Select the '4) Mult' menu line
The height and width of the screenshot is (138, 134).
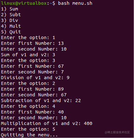point(11,26)
